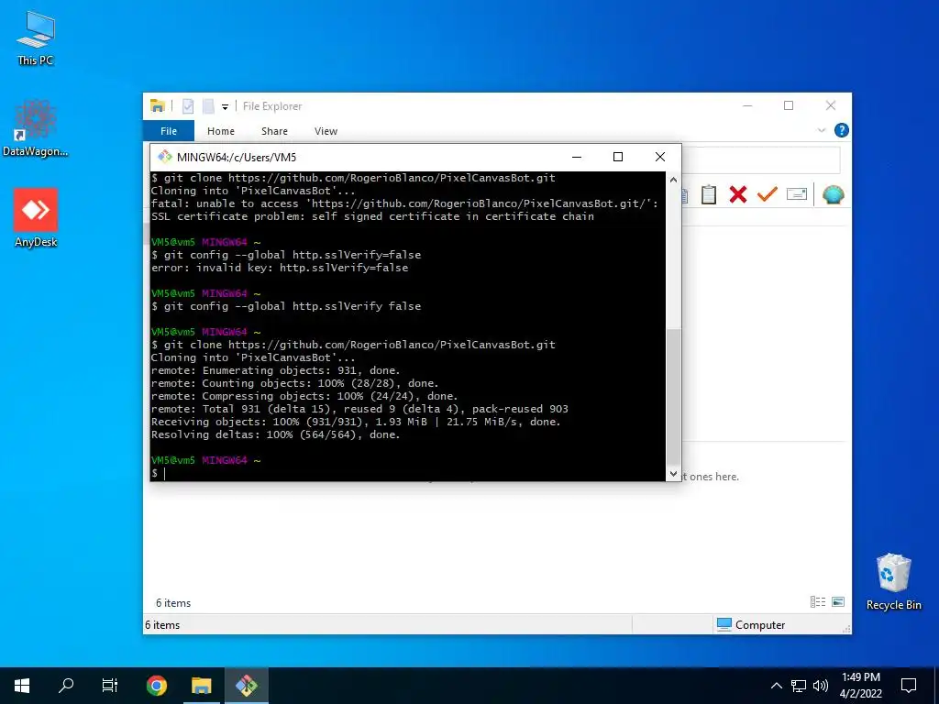This screenshot has width=939, height=704.
Task: Click the Rename icon in File Explorer toolbar
Action: (x=797, y=194)
